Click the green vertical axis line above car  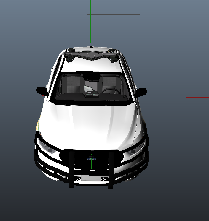pyautogui.click(x=91, y=24)
